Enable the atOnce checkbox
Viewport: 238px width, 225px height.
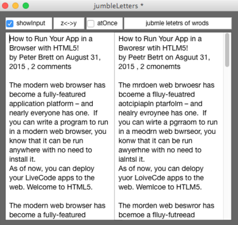click(91, 23)
